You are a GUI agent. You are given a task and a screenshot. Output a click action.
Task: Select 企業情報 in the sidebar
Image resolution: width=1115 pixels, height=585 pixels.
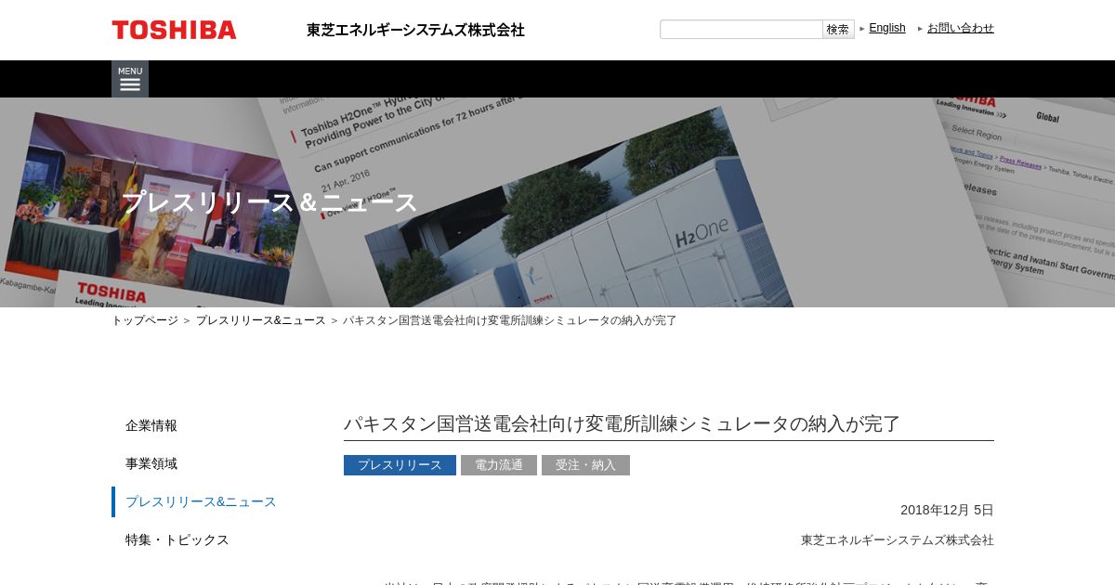[151, 425]
